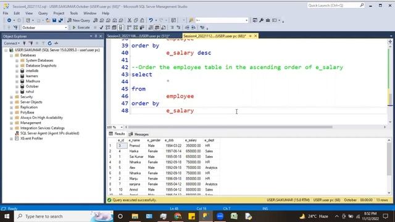Open the Connect dropdown in Object Explorer
This screenshot has width=395, height=222.
point(12,43)
